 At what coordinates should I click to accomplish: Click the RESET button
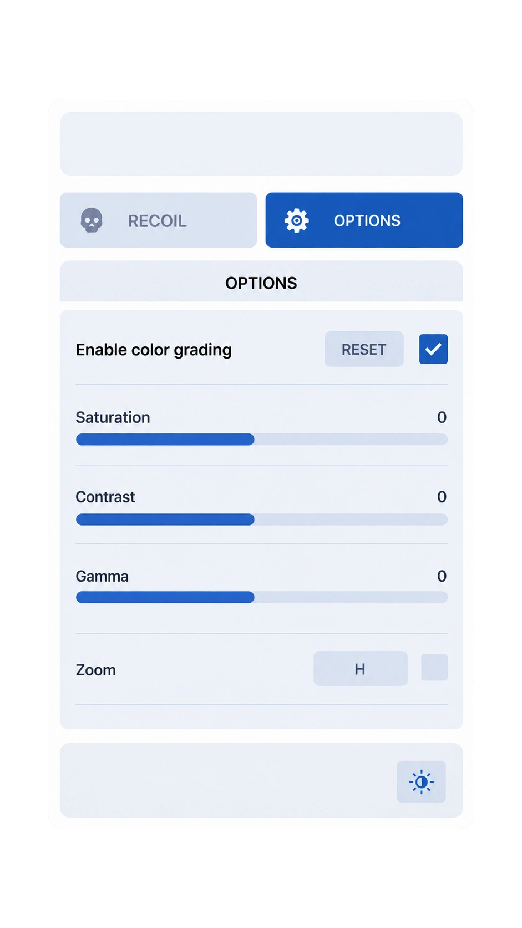[x=364, y=349]
